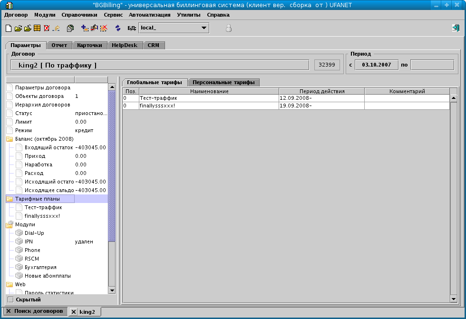Click the blue refresh arrows toolbar icon
Image resolution: width=466 pixels, height=319 pixels.
point(117,28)
